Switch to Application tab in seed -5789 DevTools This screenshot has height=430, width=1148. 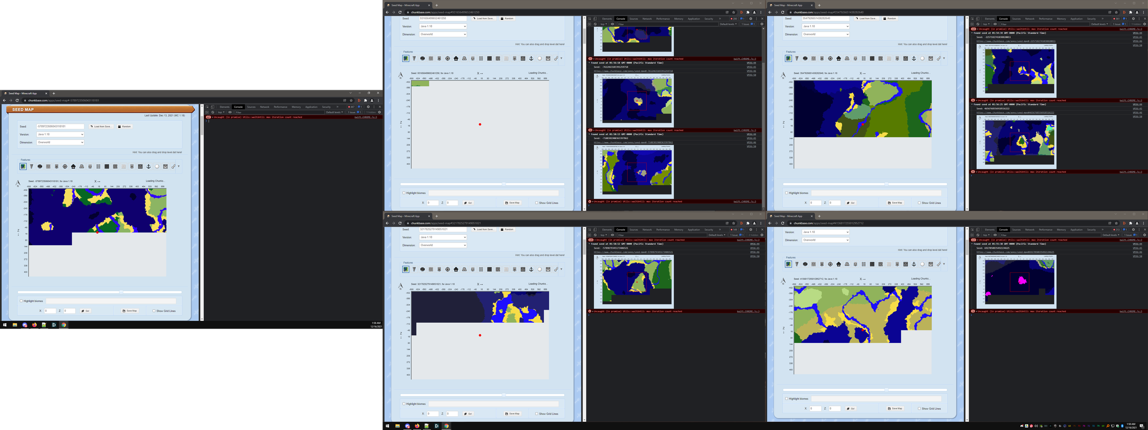311,107
